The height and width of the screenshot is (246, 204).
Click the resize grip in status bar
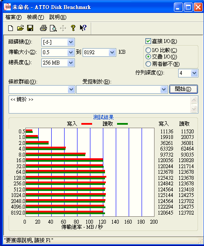pos(201,241)
